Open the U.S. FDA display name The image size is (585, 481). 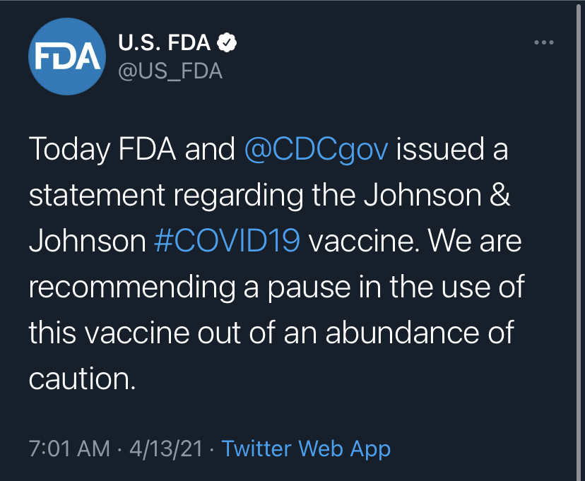coord(164,43)
